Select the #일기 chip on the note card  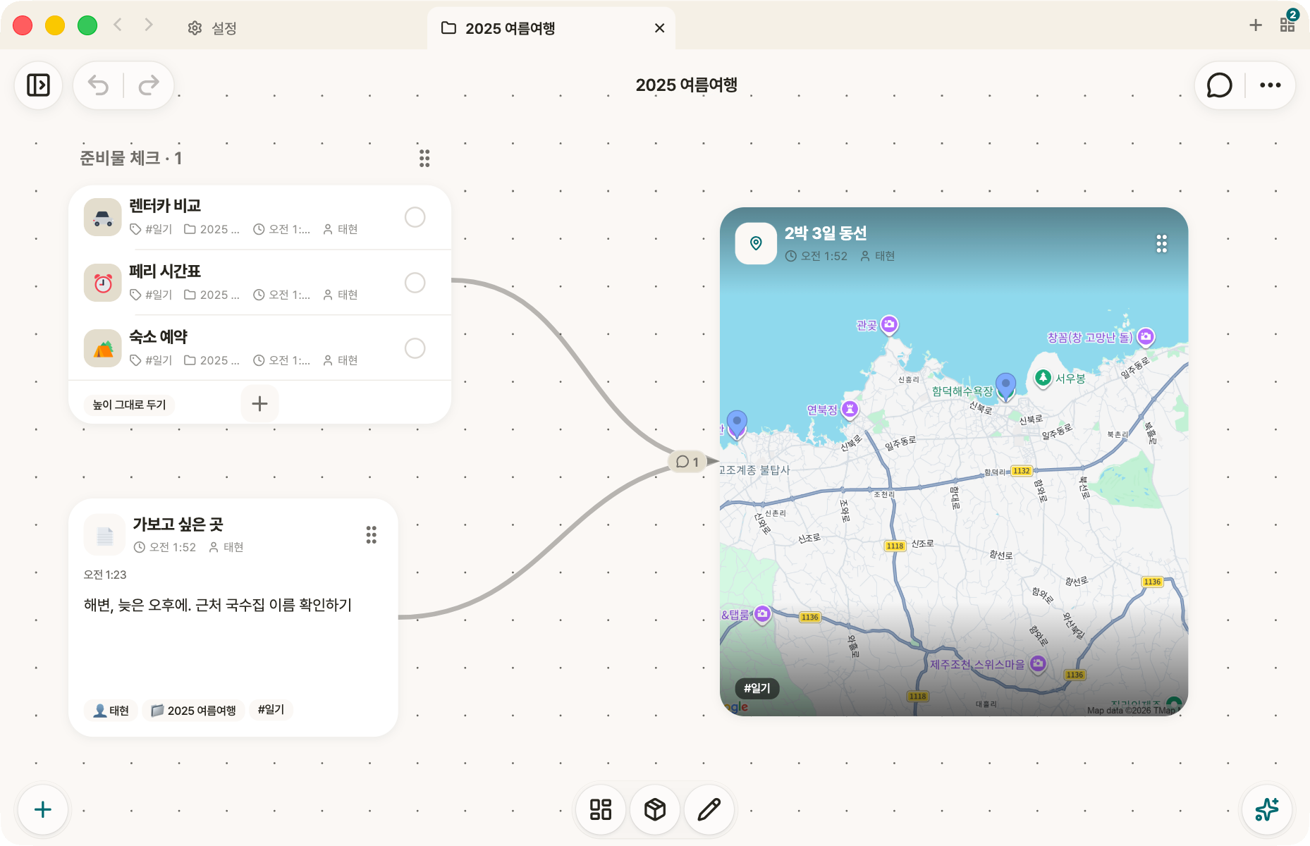[x=271, y=710]
